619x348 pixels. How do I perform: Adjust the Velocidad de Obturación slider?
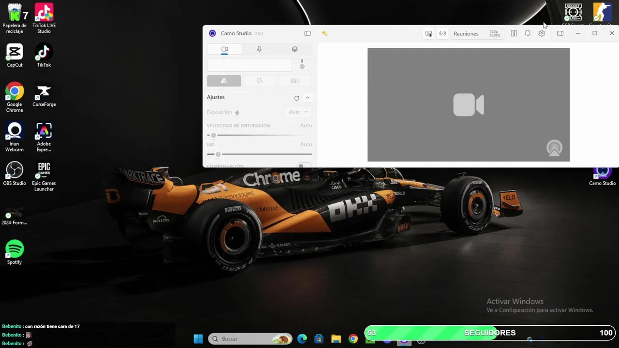pos(259,135)
